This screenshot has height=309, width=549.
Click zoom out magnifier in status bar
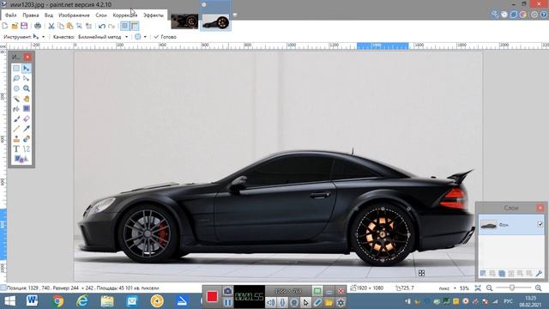[x=490, y=288]
